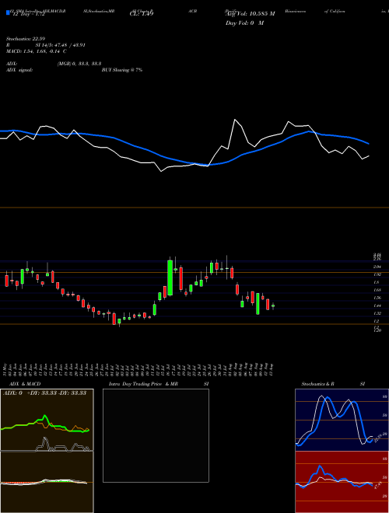Click the 1.56 price axis label
The image size is (389, 513).
click(377, 298)
